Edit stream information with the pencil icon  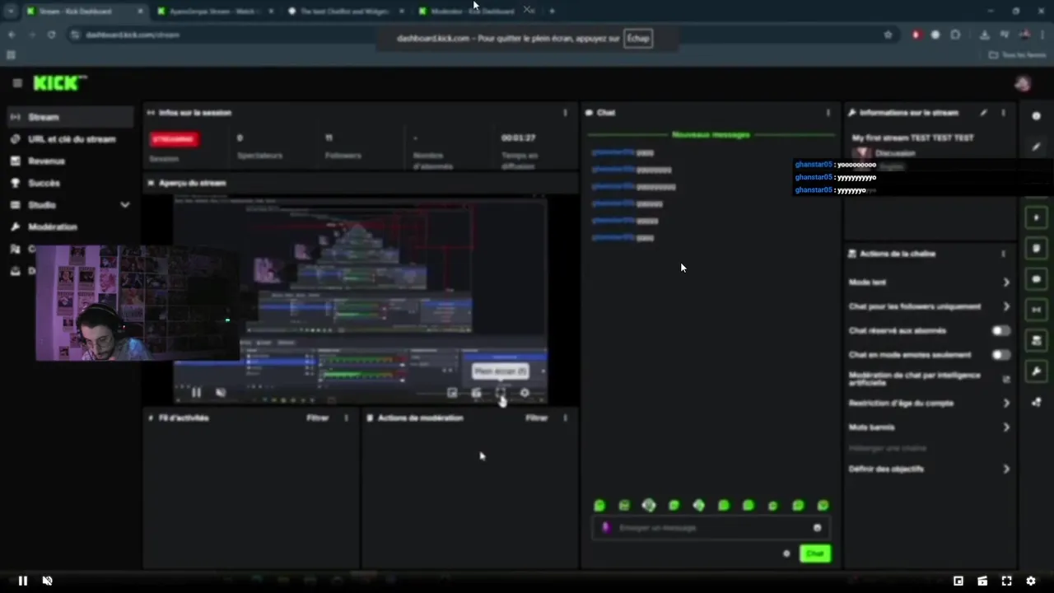pos(983,113)
